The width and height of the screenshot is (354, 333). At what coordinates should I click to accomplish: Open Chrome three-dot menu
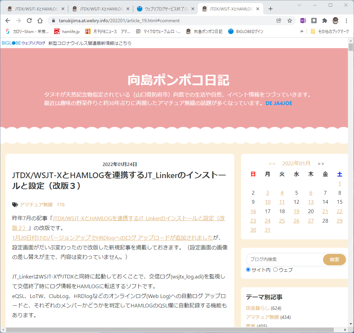tap(346, 21)
